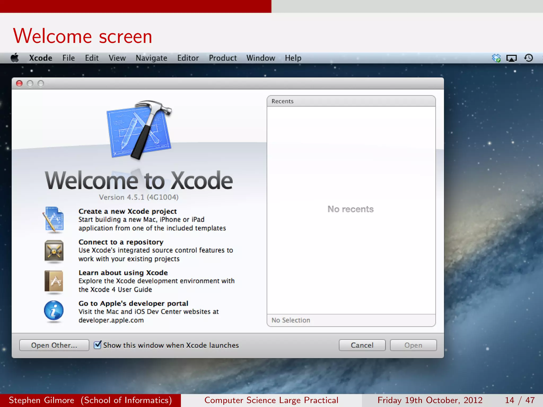The width and height of the screenshot is (543, 407).
Task: Click 'the Xcode 4 User Guide' text
Action: click(x=115, y=290)
